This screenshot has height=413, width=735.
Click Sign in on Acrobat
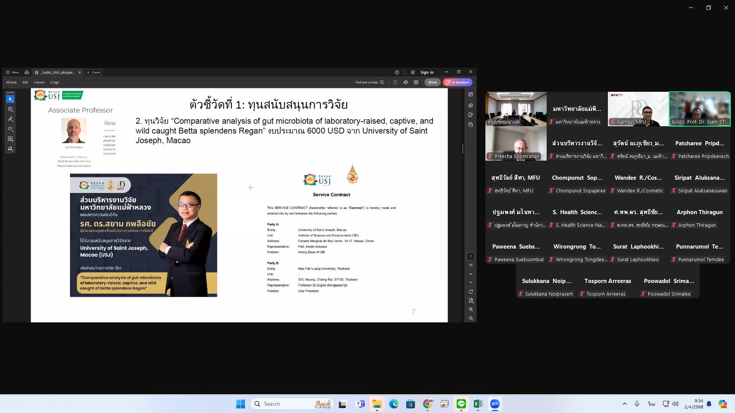[427, 72]
